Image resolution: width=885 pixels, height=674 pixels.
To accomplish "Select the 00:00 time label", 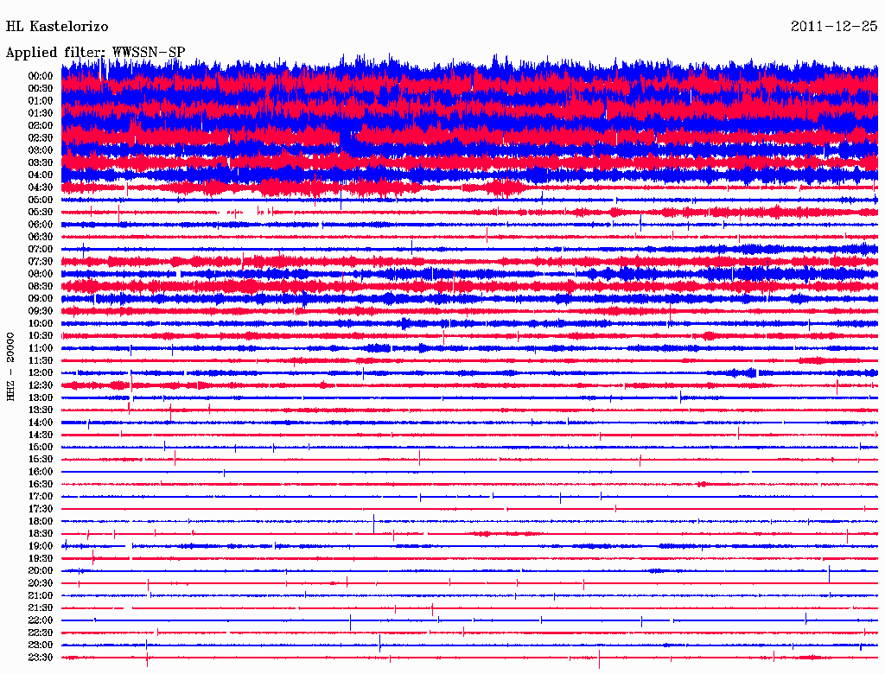I will (x=41, y=76).
